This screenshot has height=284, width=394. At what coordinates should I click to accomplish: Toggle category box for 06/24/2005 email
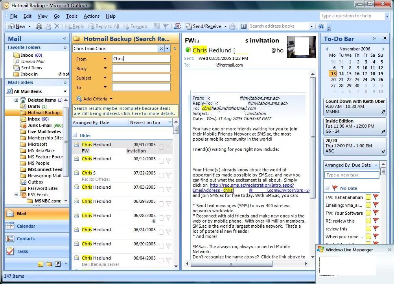pyautogui.click(x=161, y=232)
